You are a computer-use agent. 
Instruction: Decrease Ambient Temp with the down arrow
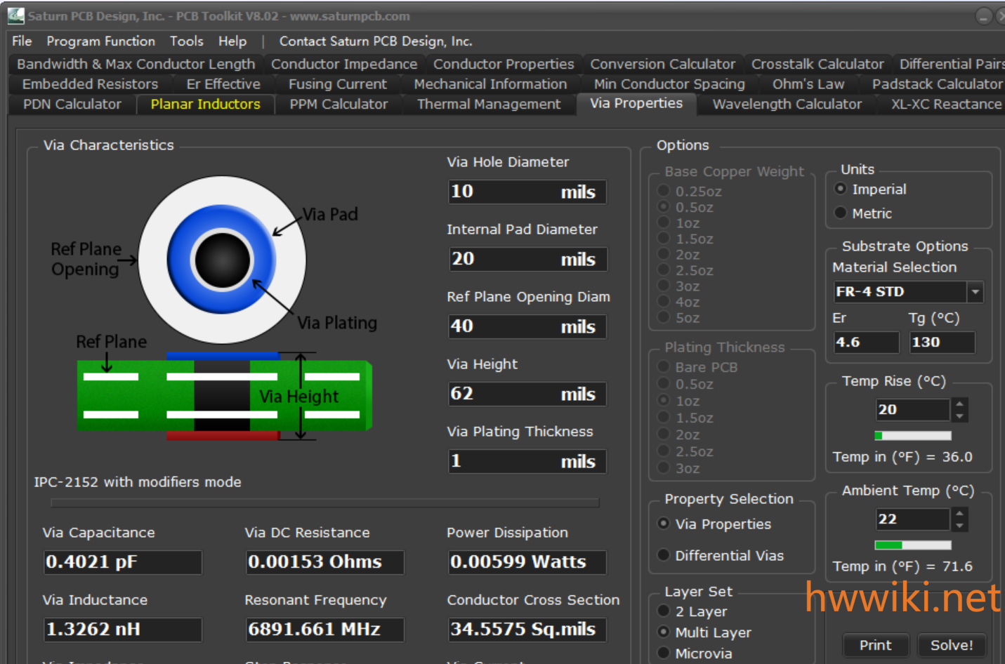pos(959,526)
